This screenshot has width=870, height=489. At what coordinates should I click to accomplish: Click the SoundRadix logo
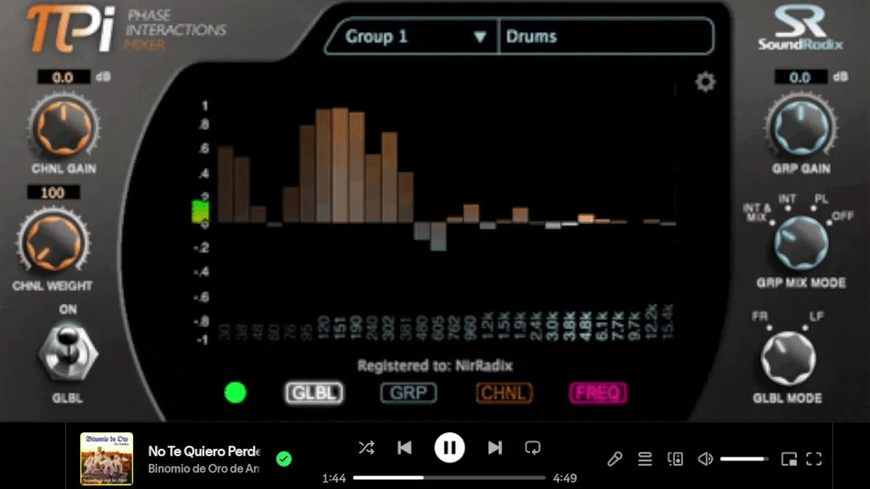(801, 28)
